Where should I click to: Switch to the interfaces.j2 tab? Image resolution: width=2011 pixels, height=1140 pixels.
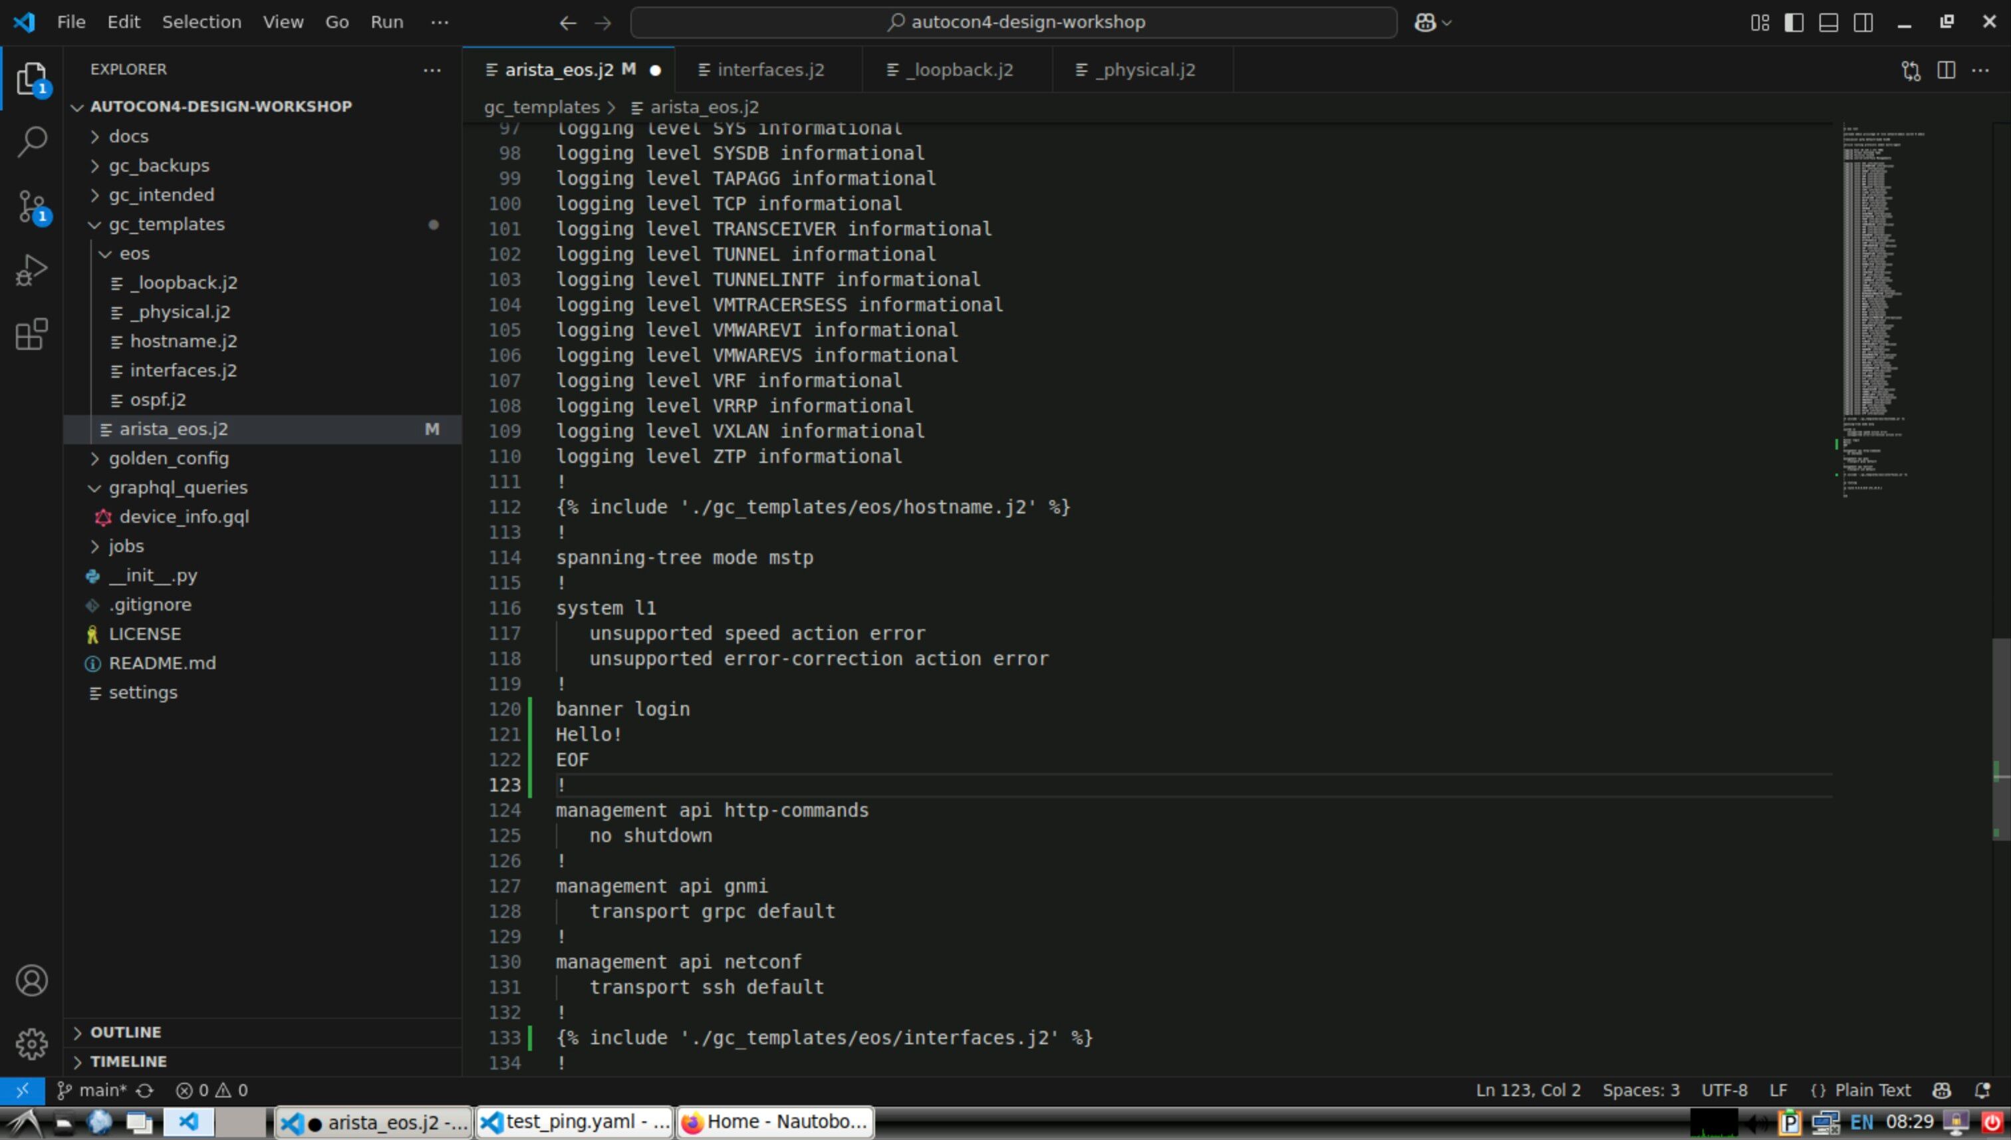769,71
